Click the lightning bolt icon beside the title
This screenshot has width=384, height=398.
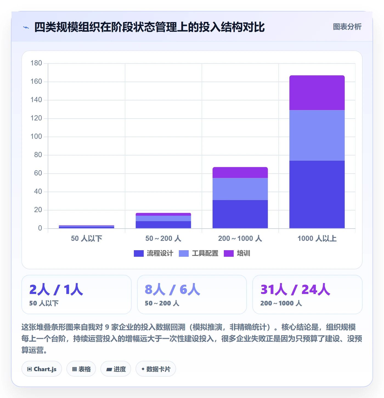(x=26, y=27)
